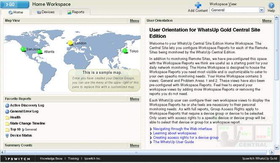Click the Add Content plus icon

click(198, 5)
